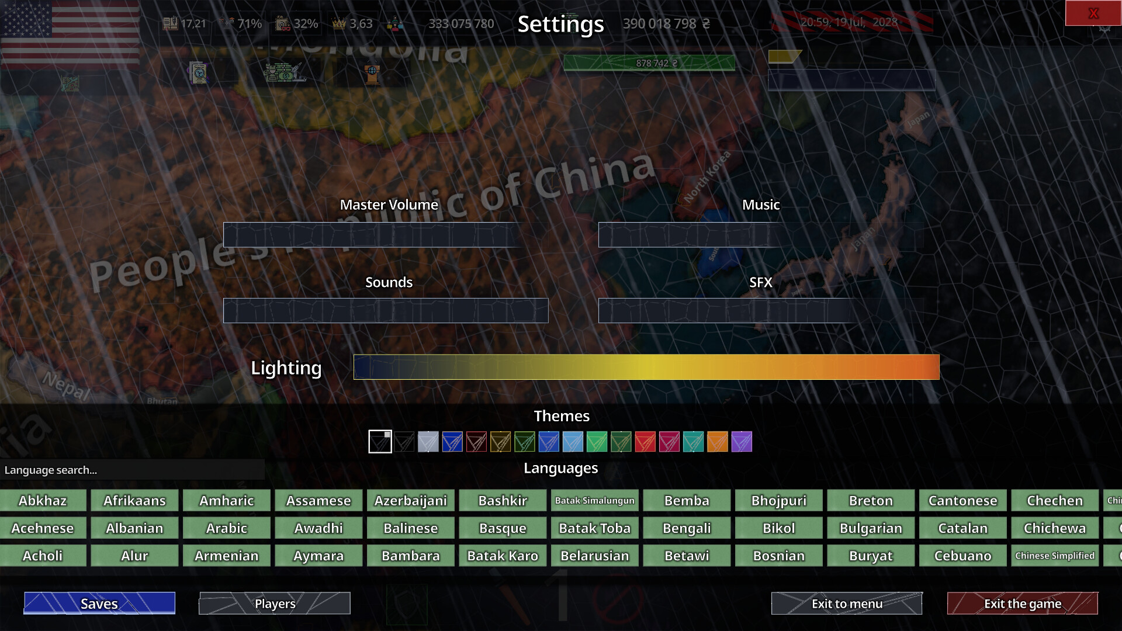1122x631 pixels.
Task: Open the Saves tab
Action: tap(99, 604)
